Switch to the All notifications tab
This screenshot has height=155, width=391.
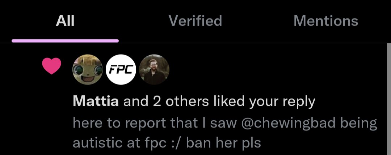point(65,21)
